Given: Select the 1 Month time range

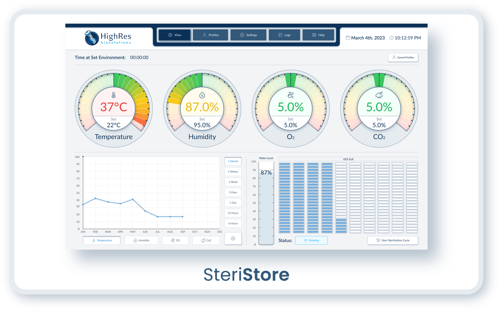Looking at the screenshot, I should point(233,161).
